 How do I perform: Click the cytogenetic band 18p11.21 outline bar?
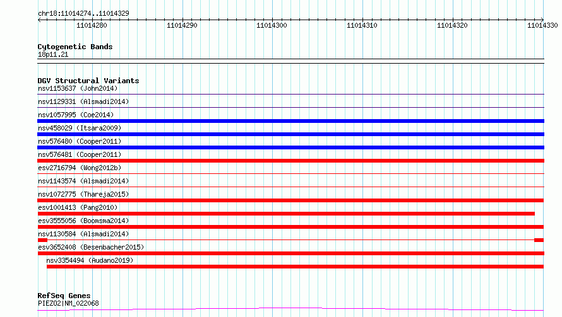[x=290, y=61]
